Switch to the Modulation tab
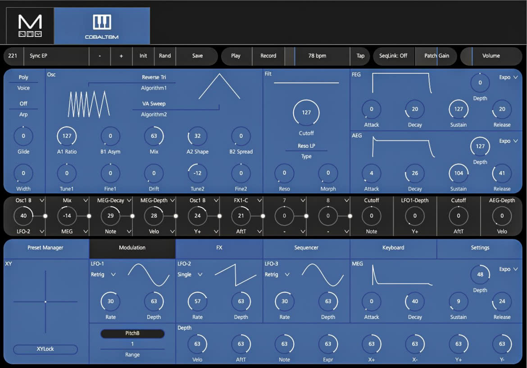Image resolution: width=527 pixels, height=368 pixels. (x=132, y=248)
